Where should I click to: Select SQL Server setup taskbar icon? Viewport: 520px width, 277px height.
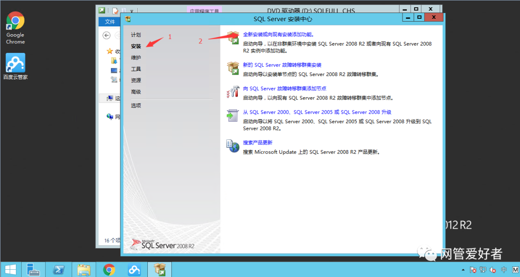pos(159,269)
